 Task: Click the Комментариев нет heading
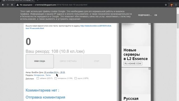tap(42, 90)
